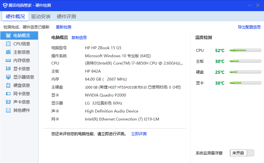The height and width of the screenshot is (163, 264).
Task: Click the 主硬盘 label
Action: 57,87
